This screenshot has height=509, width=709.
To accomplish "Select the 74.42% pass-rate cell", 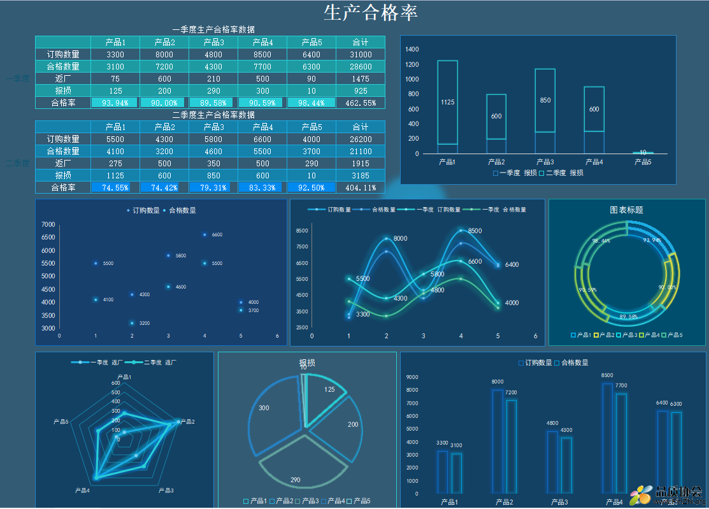I will coord(164,187).
